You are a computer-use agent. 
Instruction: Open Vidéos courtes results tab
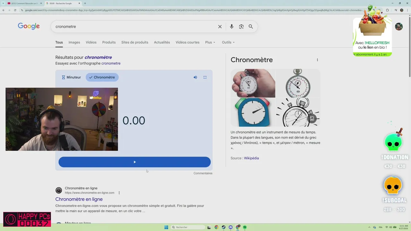(188, 42)
